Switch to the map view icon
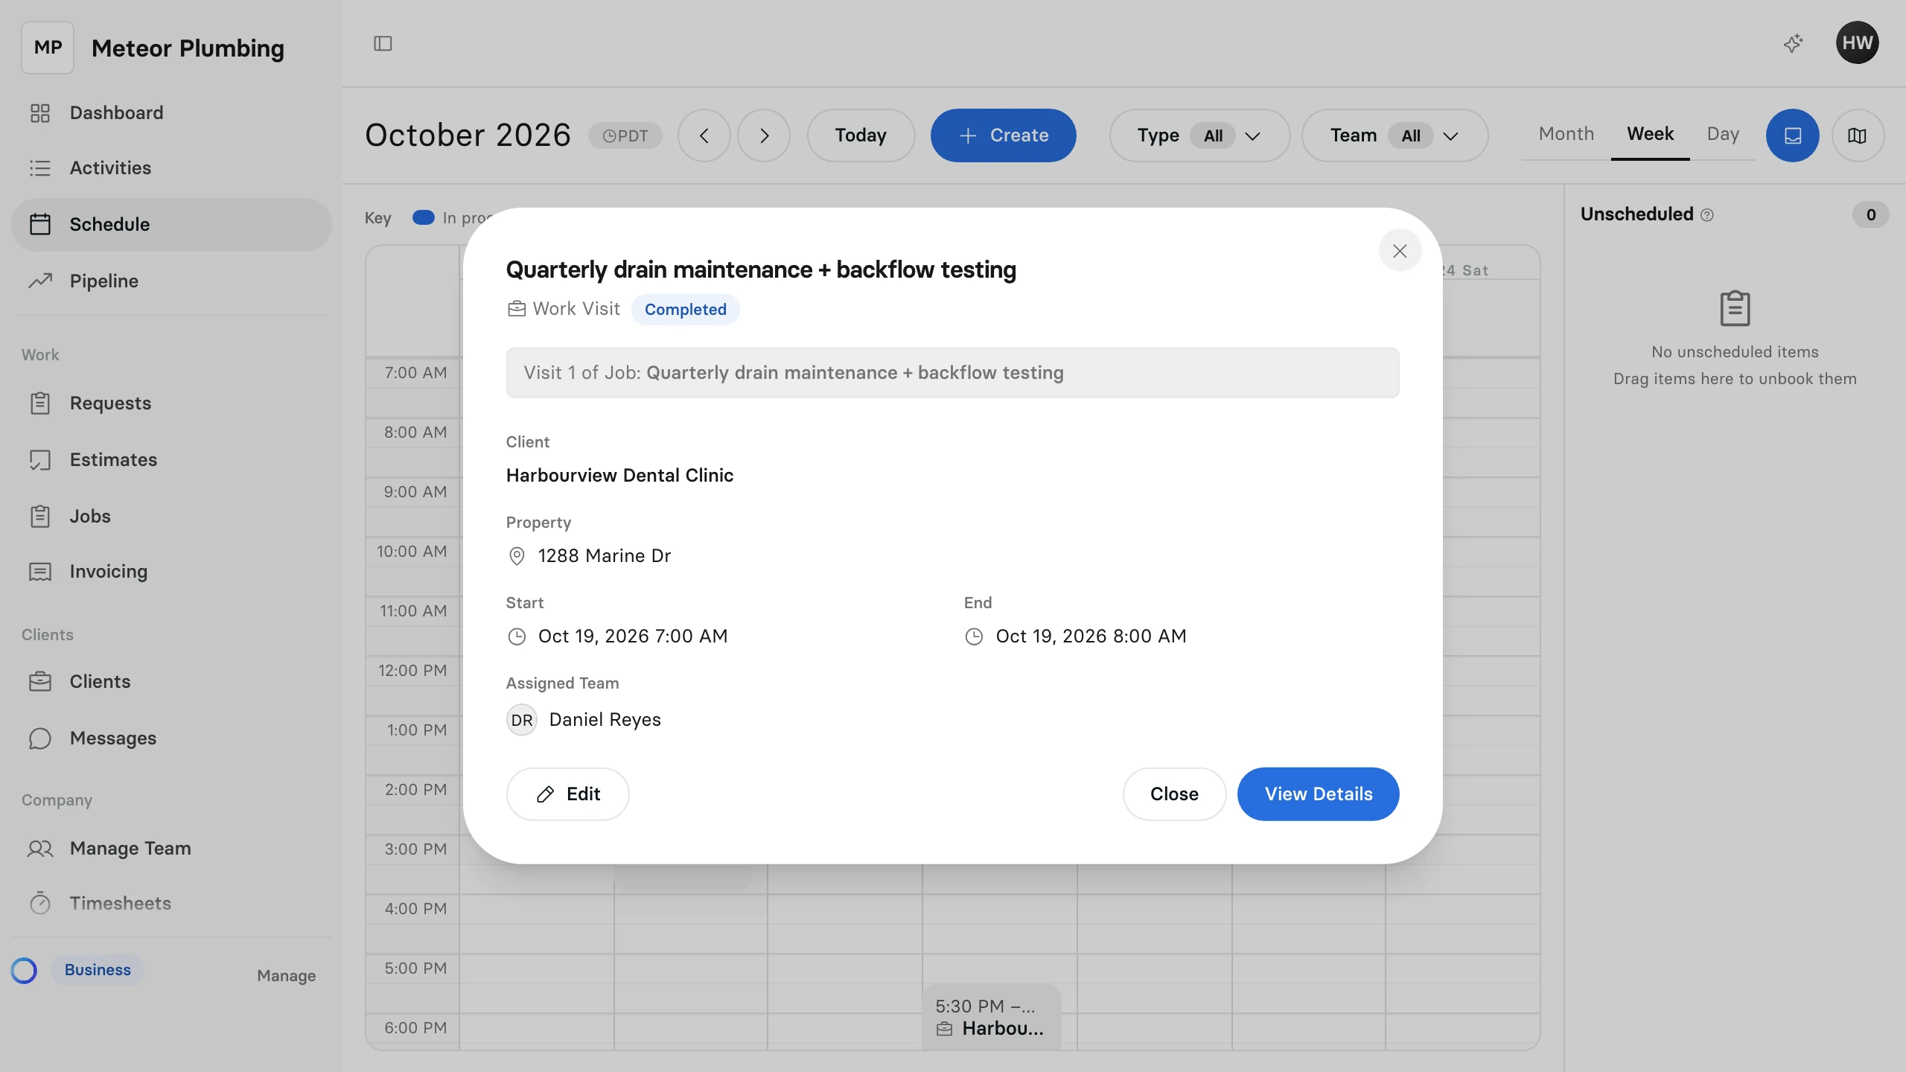1906x1072 pixels. coord(1858,135)
